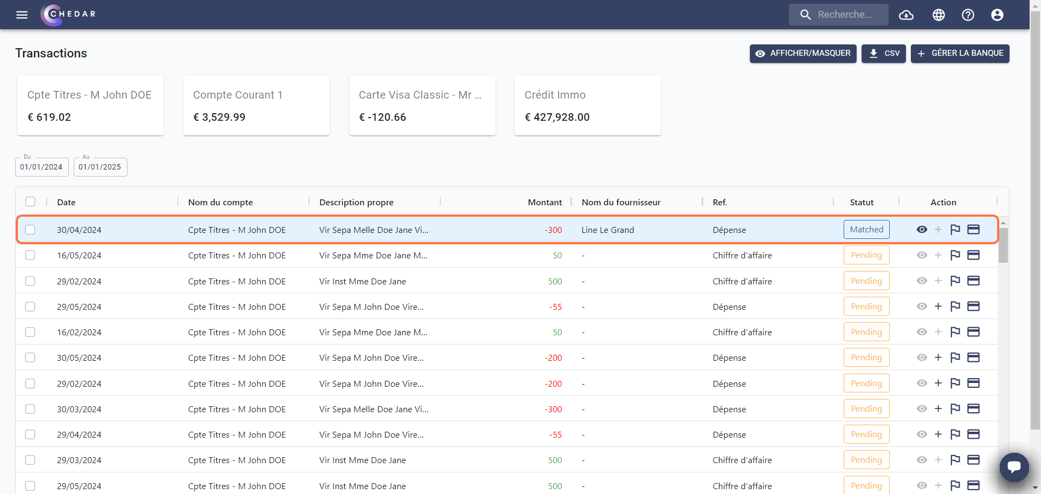
Task: Select the Cpte Titres - M John DOE card
Action: click(x=91, y=106)
